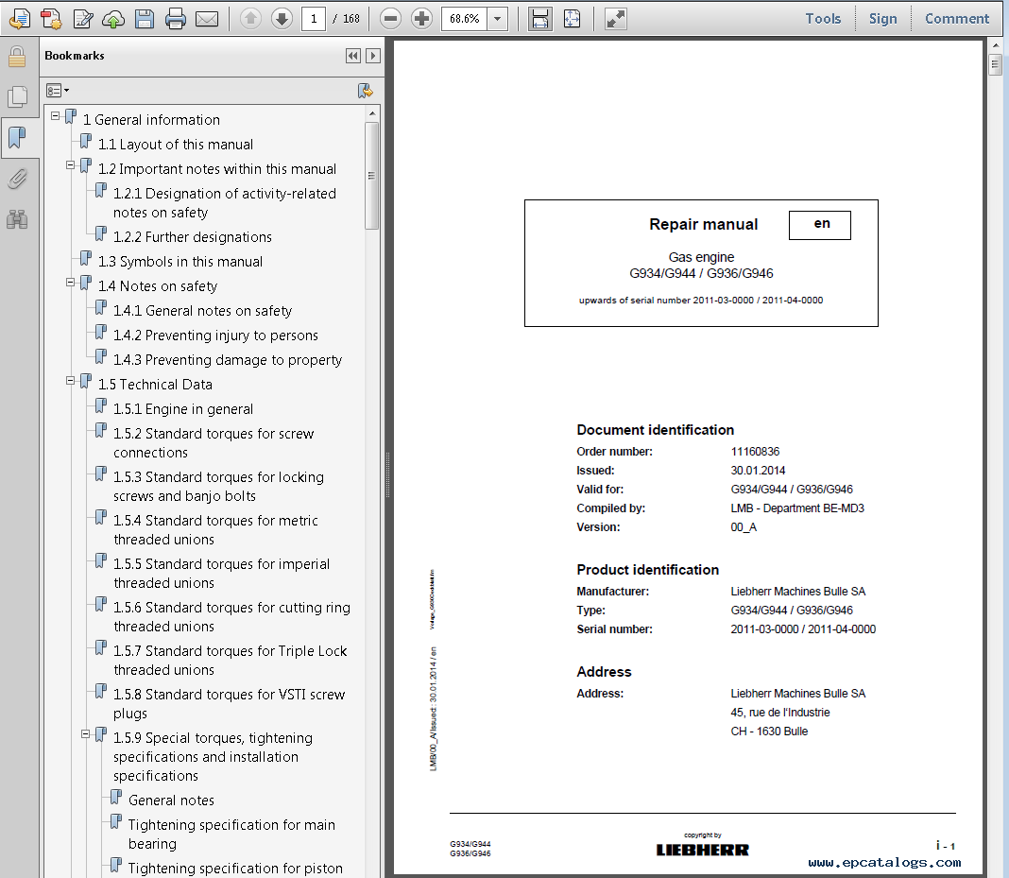Go to next page arrow
The width and height of the screenshot is (1009, 878).
pos(282,19)
